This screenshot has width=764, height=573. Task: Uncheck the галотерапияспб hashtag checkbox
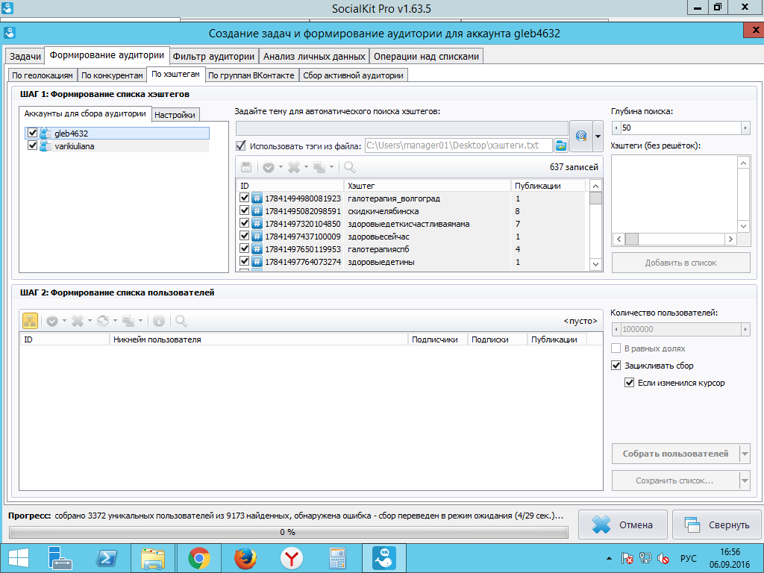pyautogui.click(x=245, y=248)
